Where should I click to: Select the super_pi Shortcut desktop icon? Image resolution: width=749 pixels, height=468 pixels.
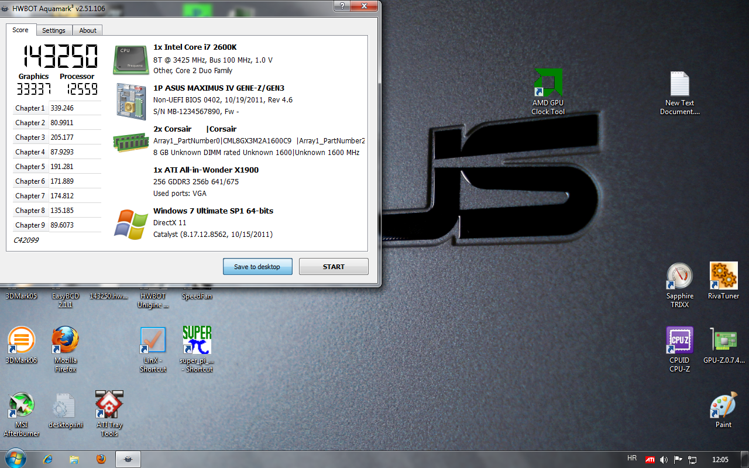pyautogui.click(x=197, y=350)
